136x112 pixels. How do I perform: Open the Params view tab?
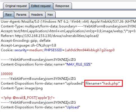click(x=21, y=15)
